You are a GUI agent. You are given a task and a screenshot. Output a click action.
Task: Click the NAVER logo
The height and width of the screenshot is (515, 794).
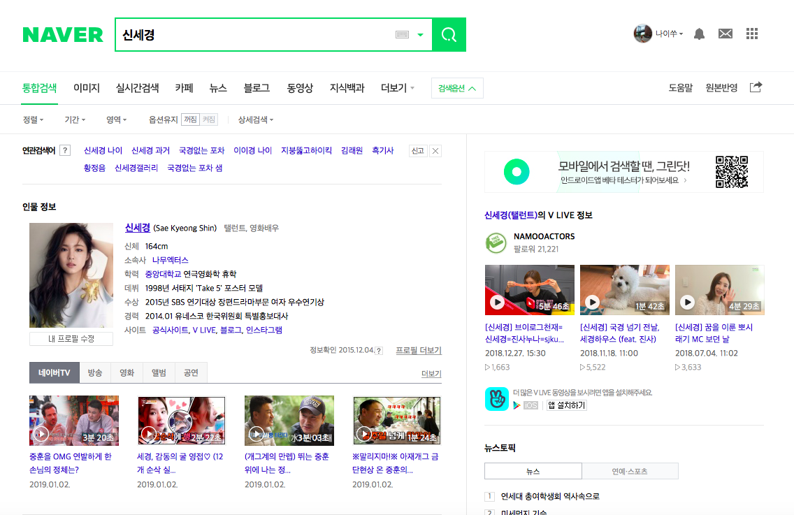[63, 35]
